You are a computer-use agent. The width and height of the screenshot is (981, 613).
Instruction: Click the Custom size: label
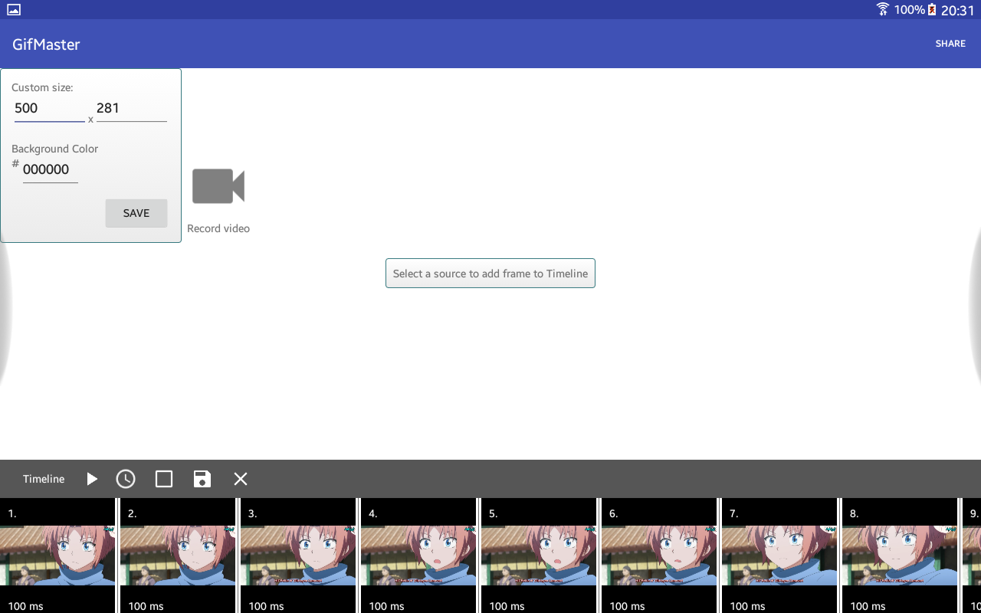tap(42, 87)
